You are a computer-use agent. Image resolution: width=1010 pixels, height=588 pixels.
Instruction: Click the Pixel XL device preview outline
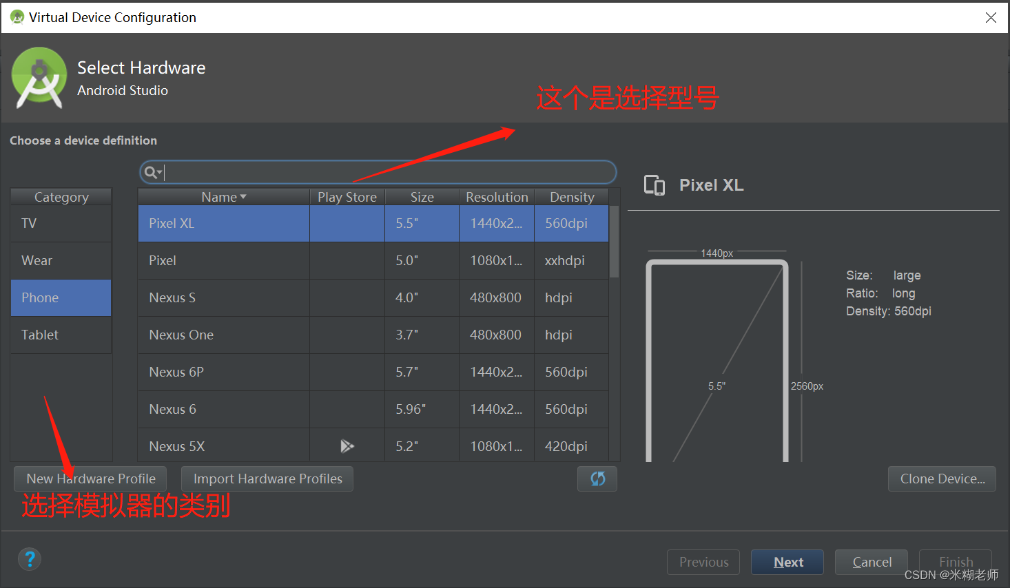(717, 360)
